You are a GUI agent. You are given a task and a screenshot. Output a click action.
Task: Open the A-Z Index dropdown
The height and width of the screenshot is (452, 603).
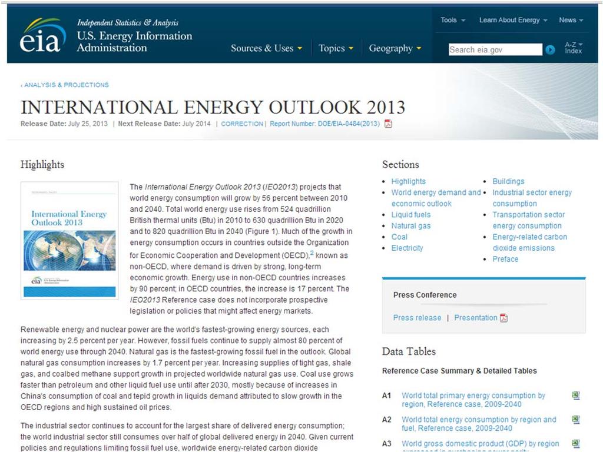pos(574,48)
